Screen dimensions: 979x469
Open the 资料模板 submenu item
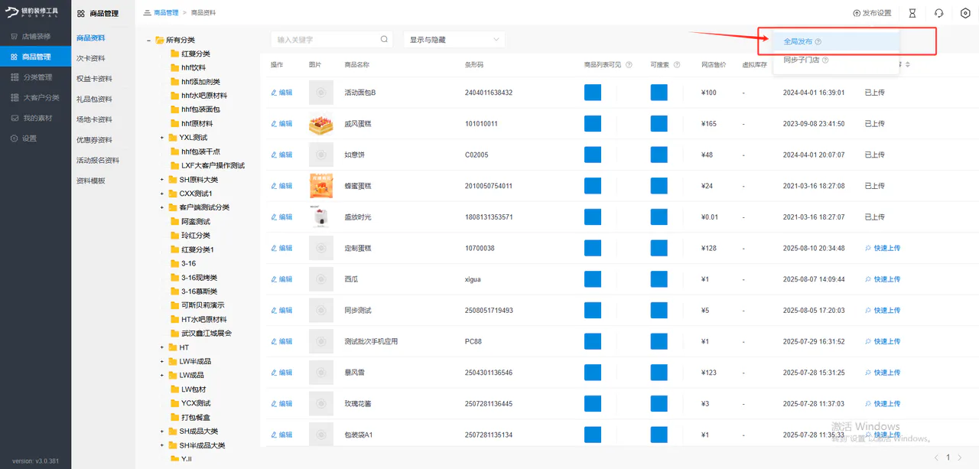pyautogui.click(x=91, y=181)
